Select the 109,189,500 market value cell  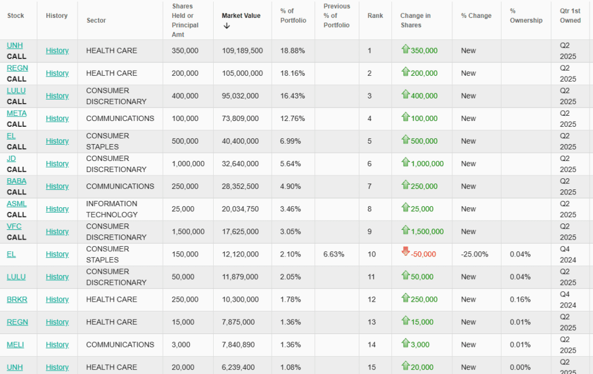tap(243, 51)
